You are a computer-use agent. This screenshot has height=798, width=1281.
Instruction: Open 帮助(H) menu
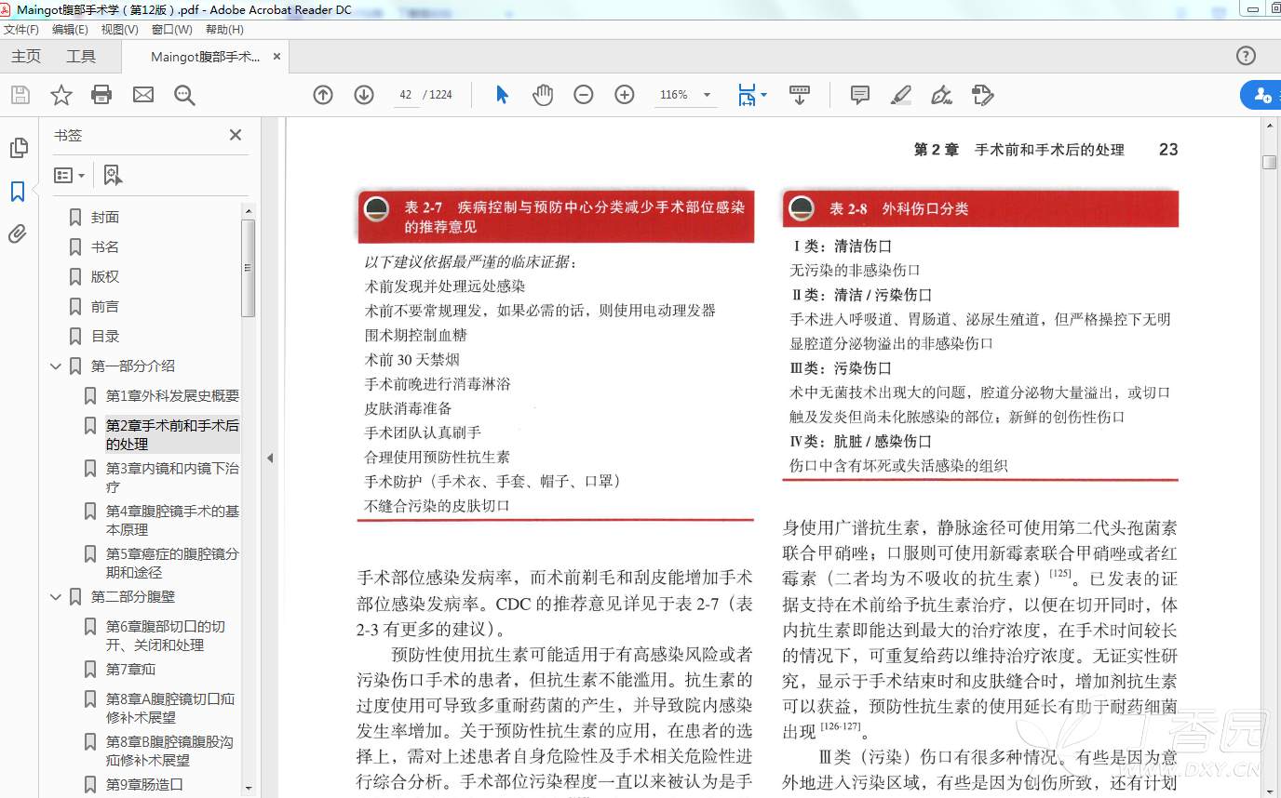click(223, 30)
